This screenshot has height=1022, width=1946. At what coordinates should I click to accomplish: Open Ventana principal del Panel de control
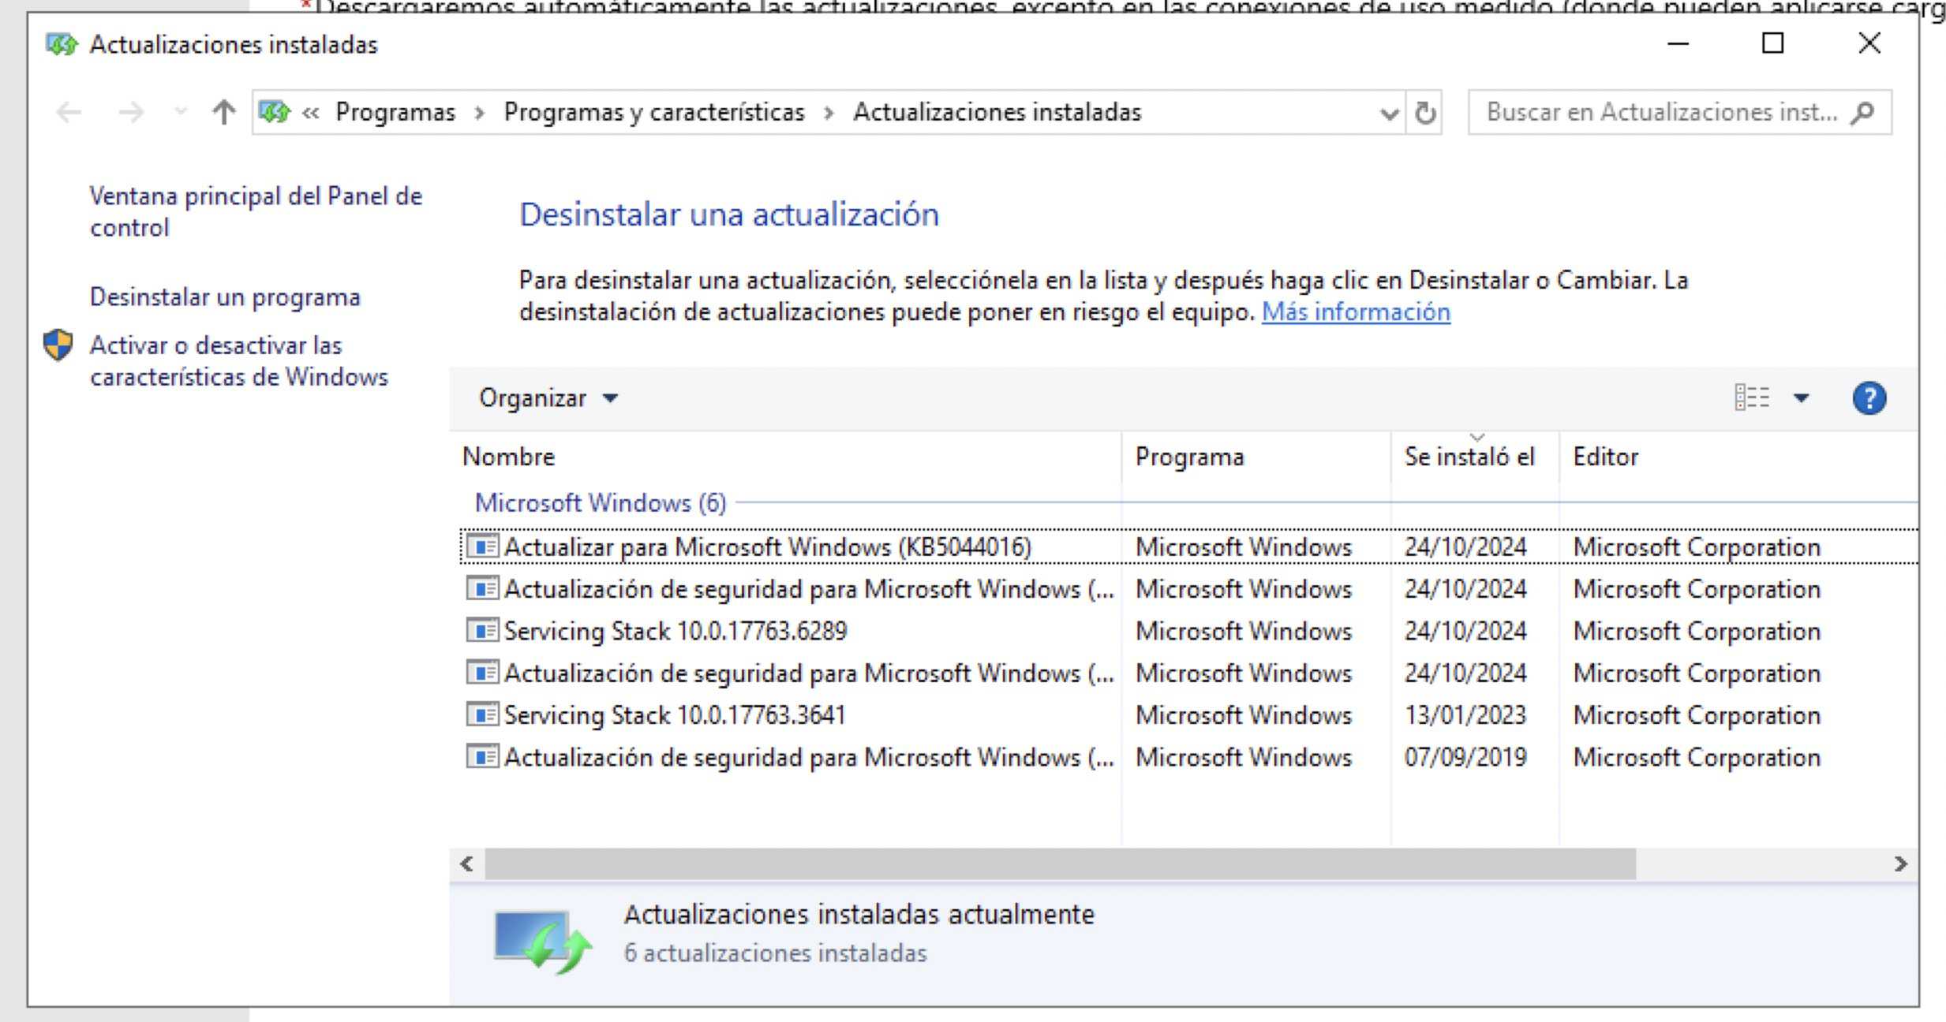click(x=256, y=211)
